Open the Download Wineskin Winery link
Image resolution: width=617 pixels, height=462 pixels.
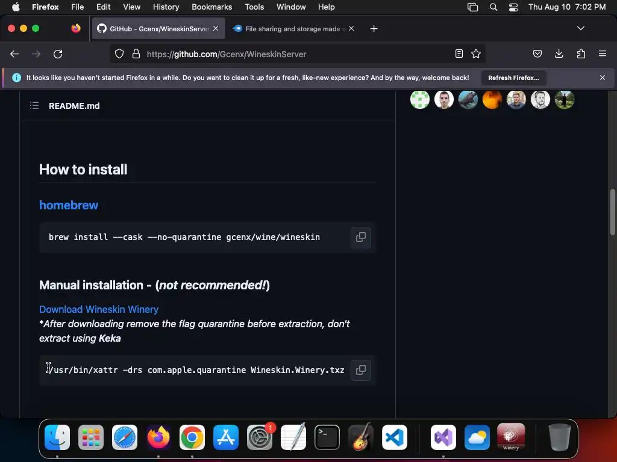99,309
